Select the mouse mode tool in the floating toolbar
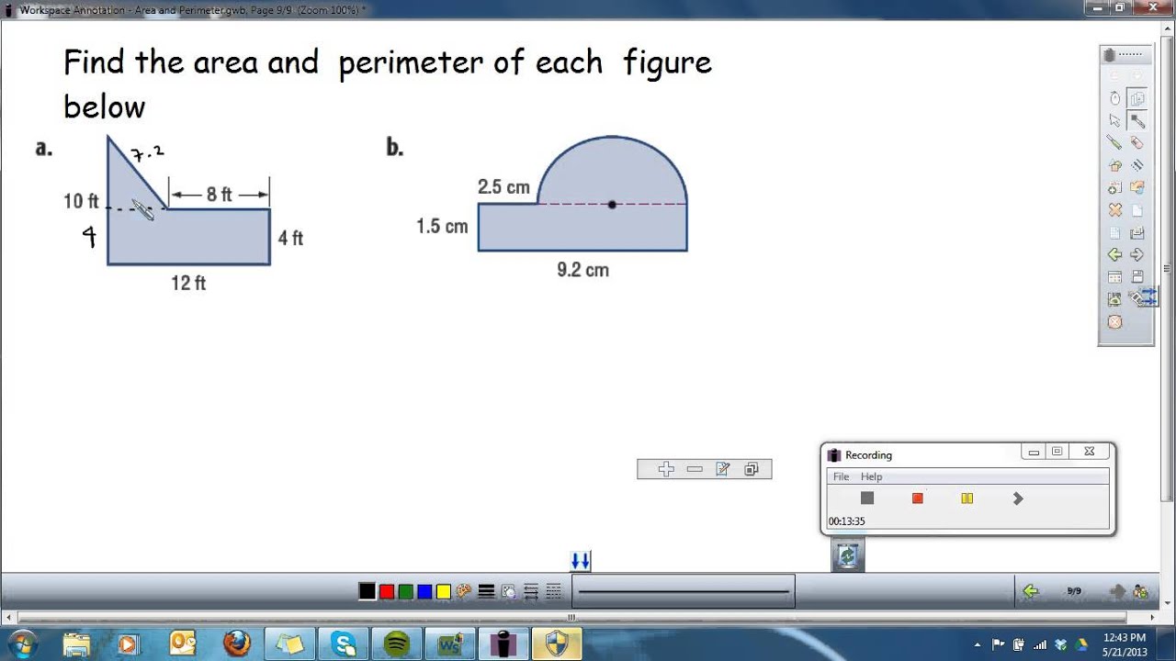1176x661 pixels. click(x=1114, y=98)
